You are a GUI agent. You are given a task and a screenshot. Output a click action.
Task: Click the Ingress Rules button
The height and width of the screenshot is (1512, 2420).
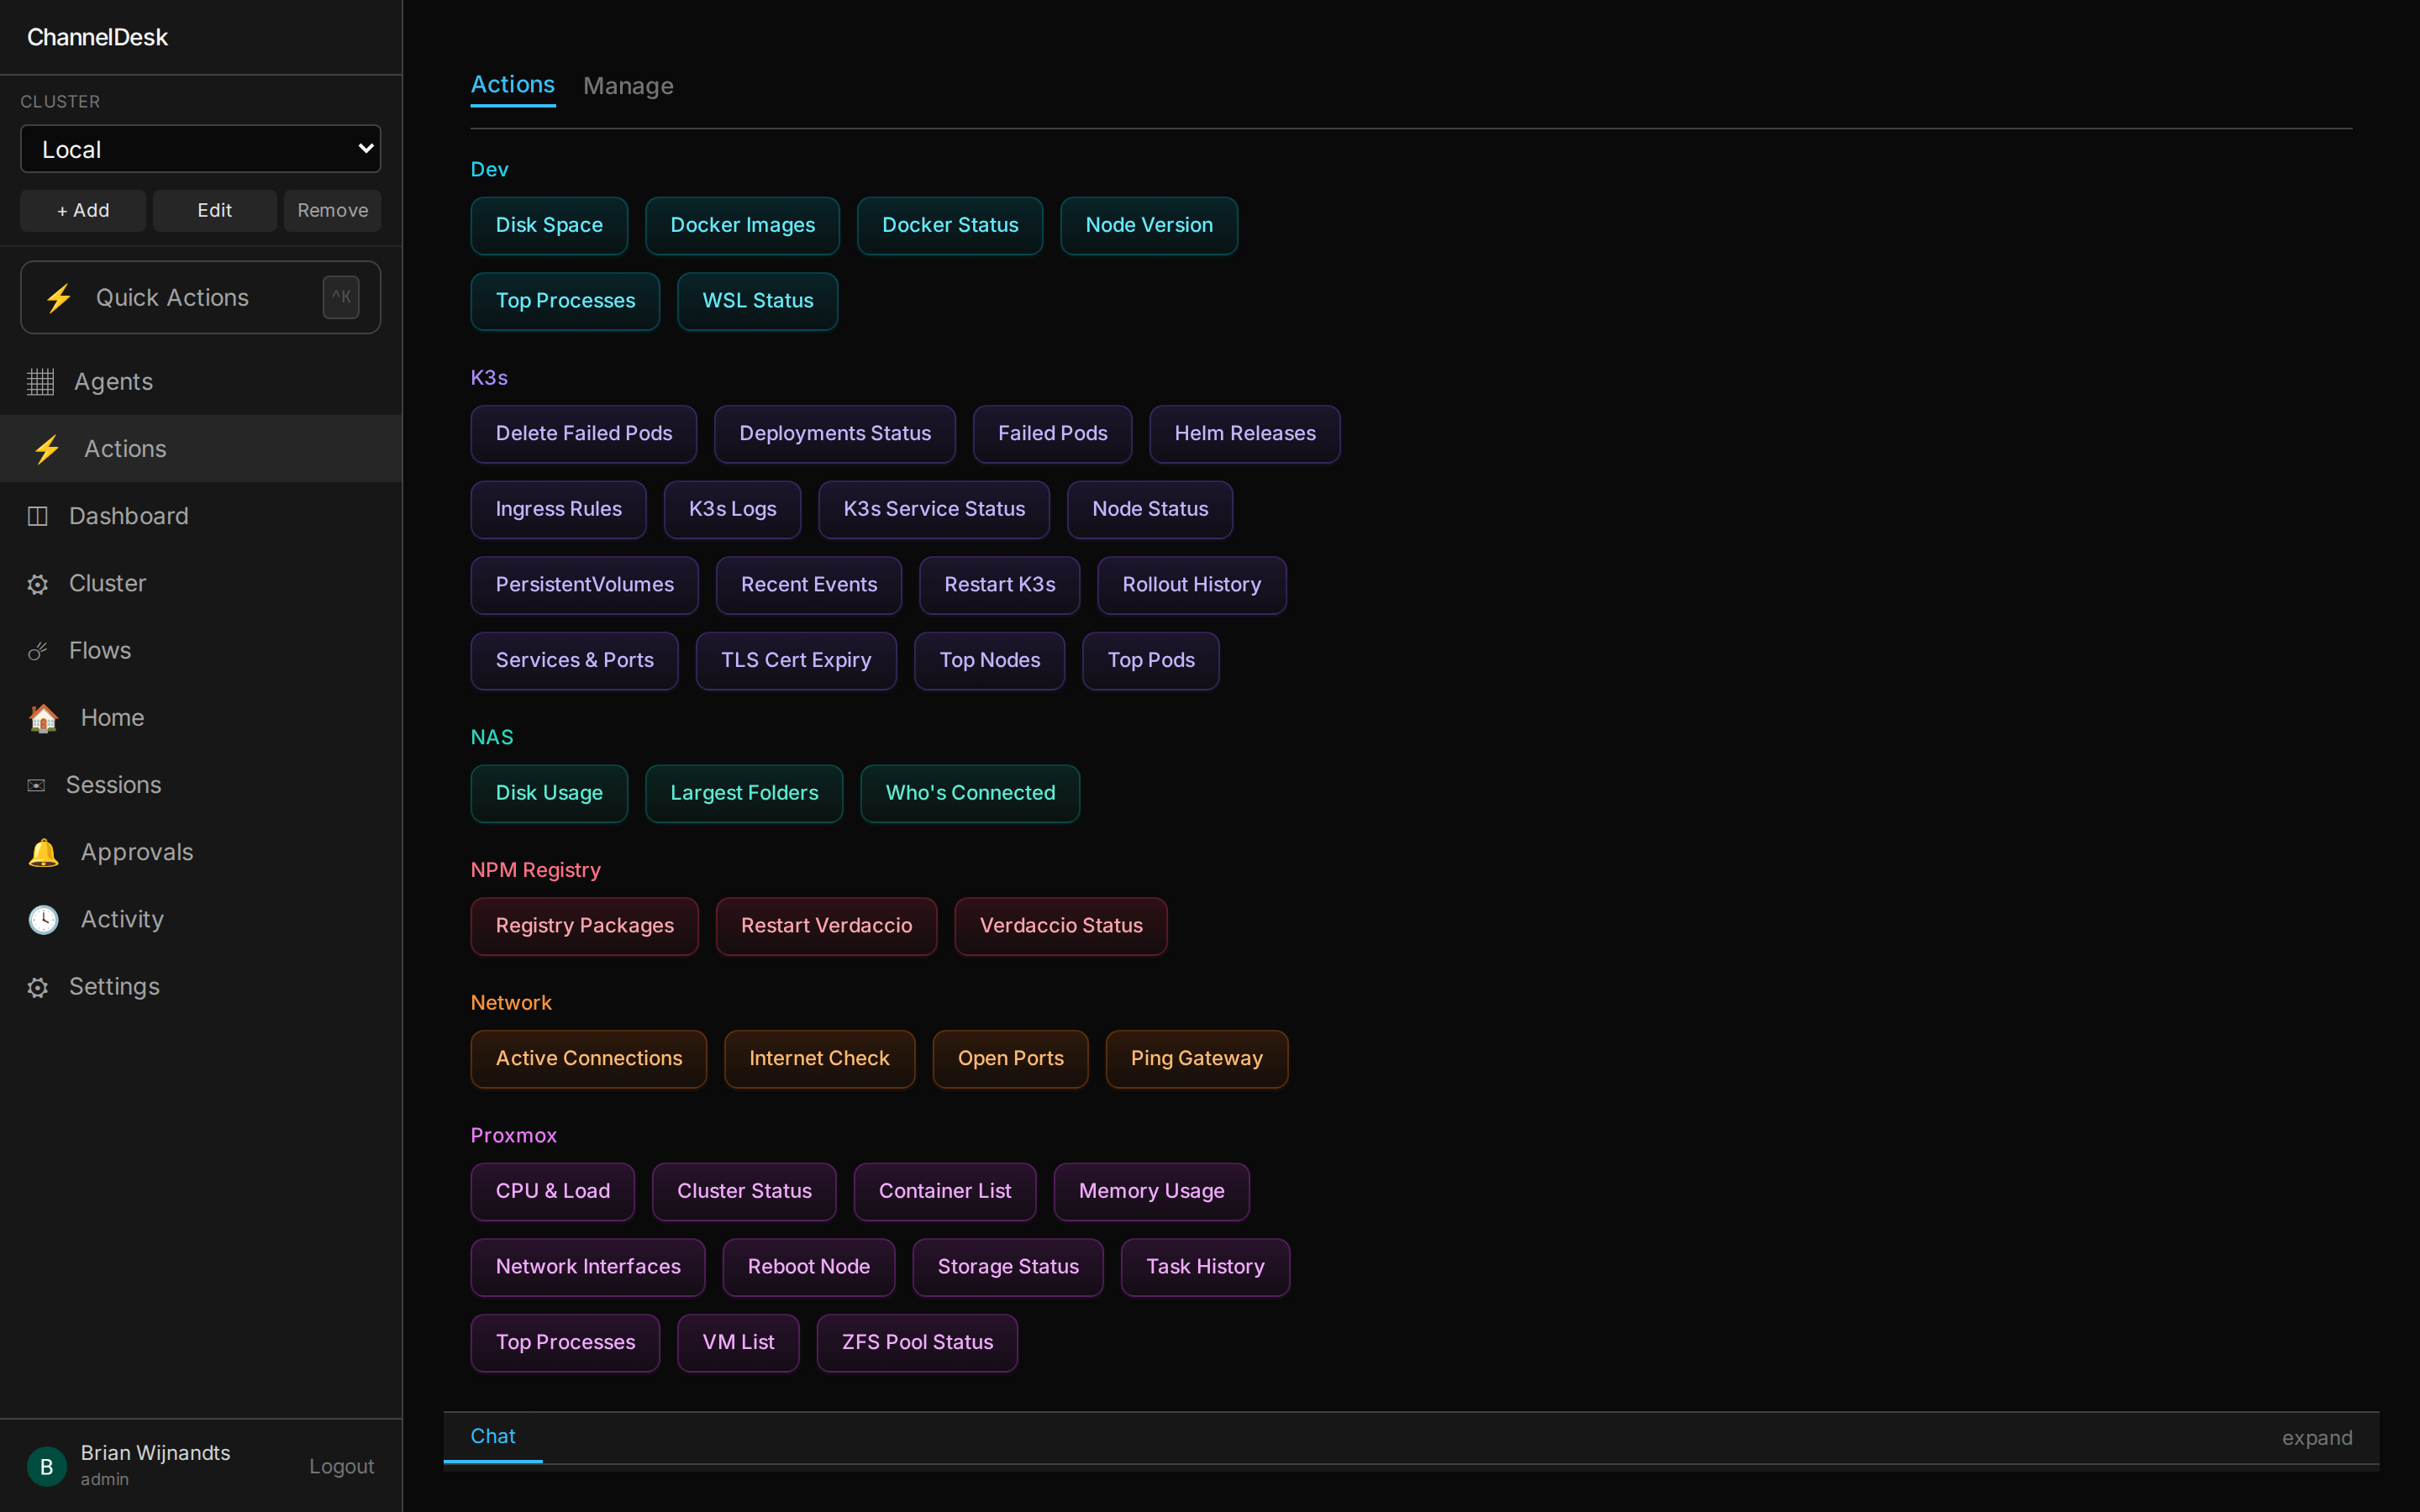point(558,510)
